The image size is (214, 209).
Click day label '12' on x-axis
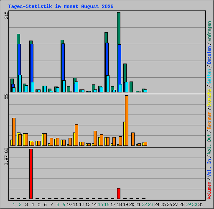pyautogui.click(x=82, y=204)
